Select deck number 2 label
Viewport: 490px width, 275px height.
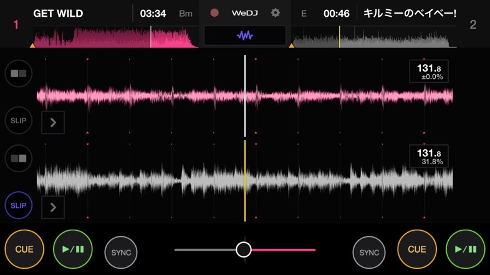[x=473, y=25]
